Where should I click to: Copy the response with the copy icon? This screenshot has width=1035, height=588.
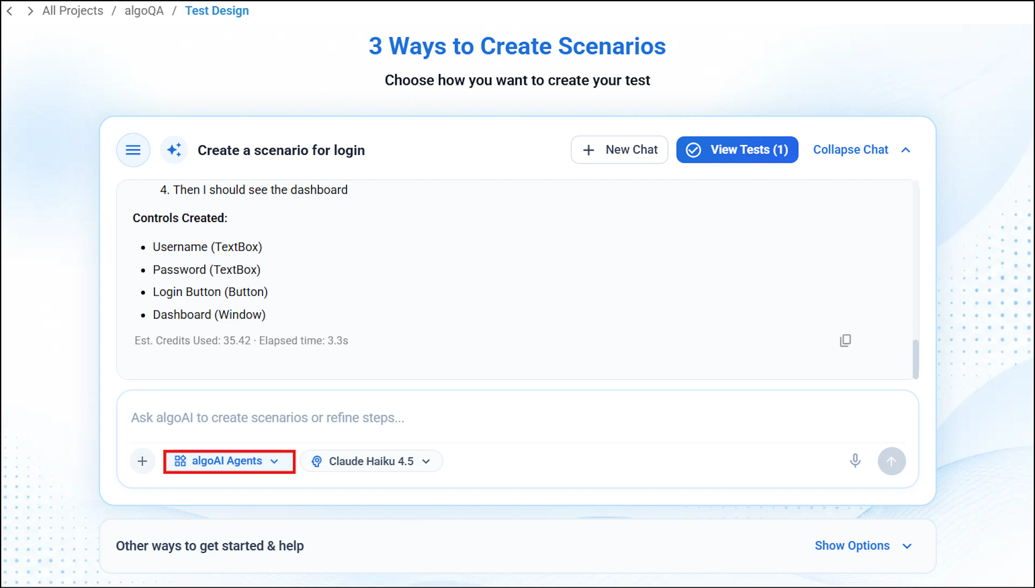(x=845, y=340)
